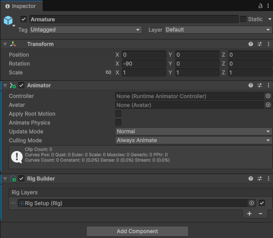Enable Apply Root Motion checkbox

118,114
